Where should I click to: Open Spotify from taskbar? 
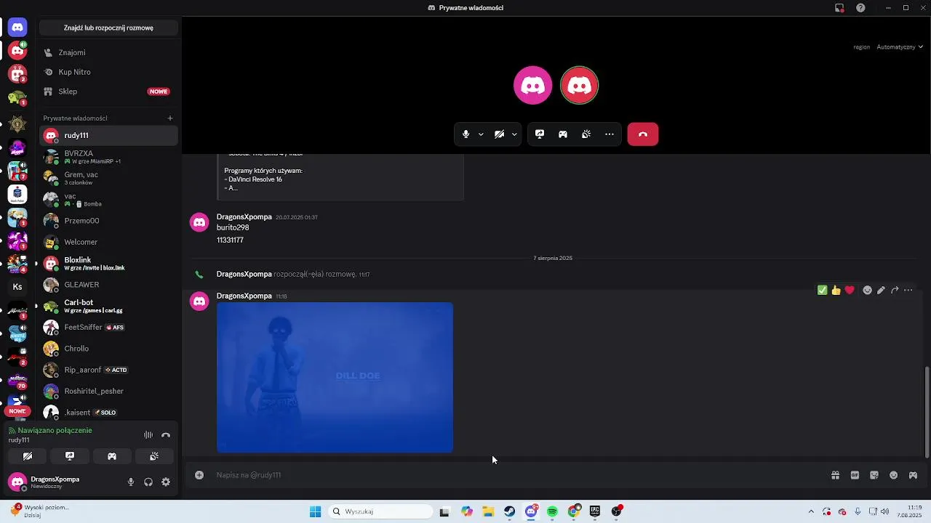click(552, 512)
